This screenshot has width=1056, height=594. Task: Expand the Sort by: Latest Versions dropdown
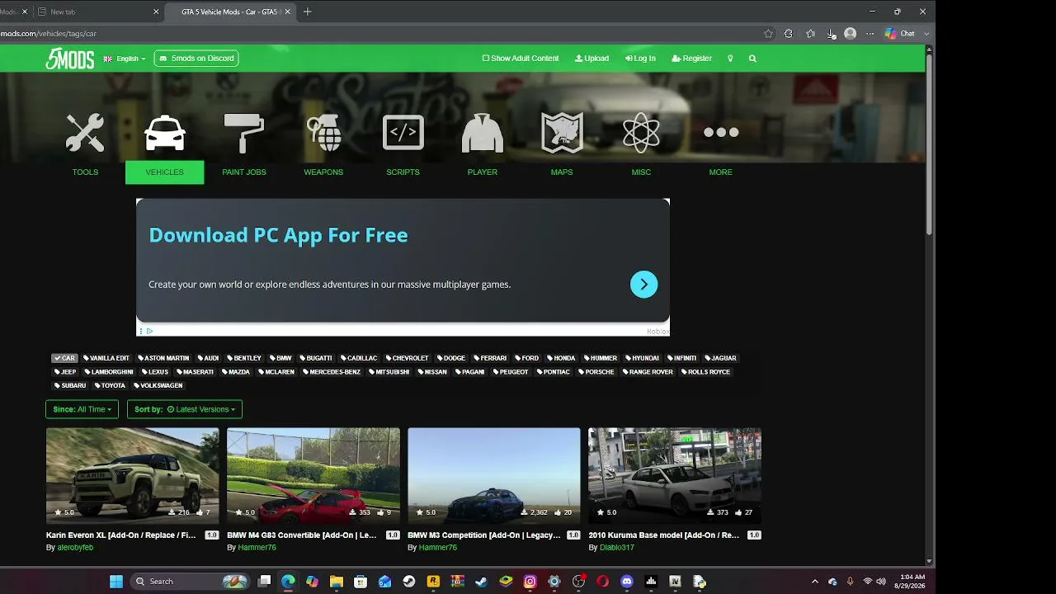pyautogui.click(x=185, y=409)
